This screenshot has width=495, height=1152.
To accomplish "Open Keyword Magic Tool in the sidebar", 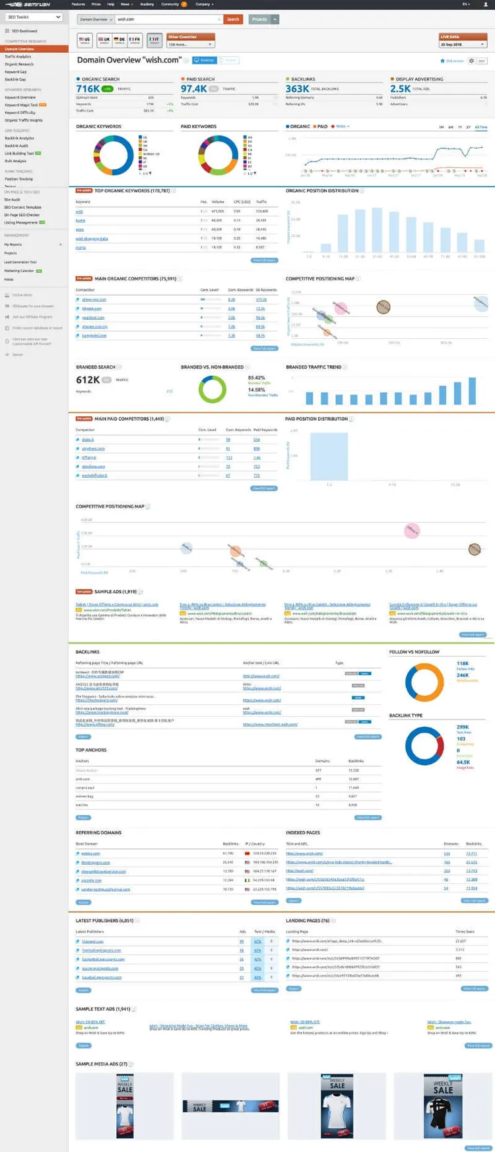I will tap(21, 105).
